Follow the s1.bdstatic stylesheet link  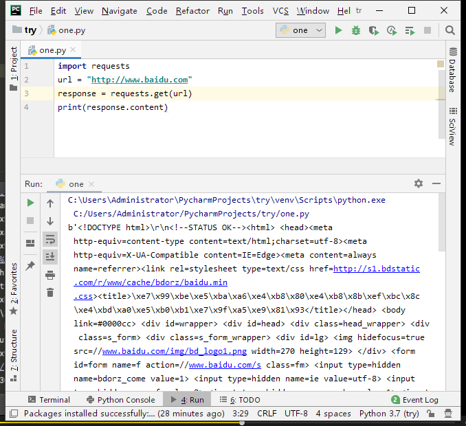tap(376, 269)
